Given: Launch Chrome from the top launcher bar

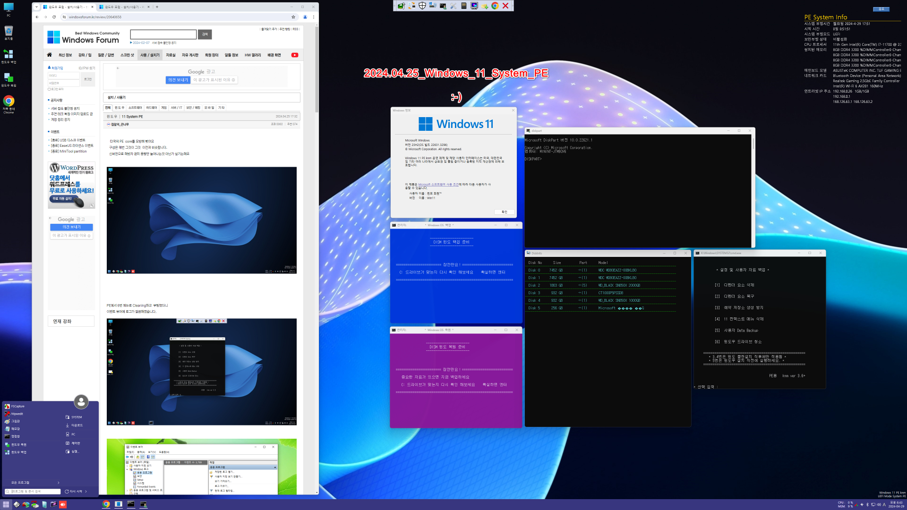Looking at the screenshot, I should tap(495, 6).
